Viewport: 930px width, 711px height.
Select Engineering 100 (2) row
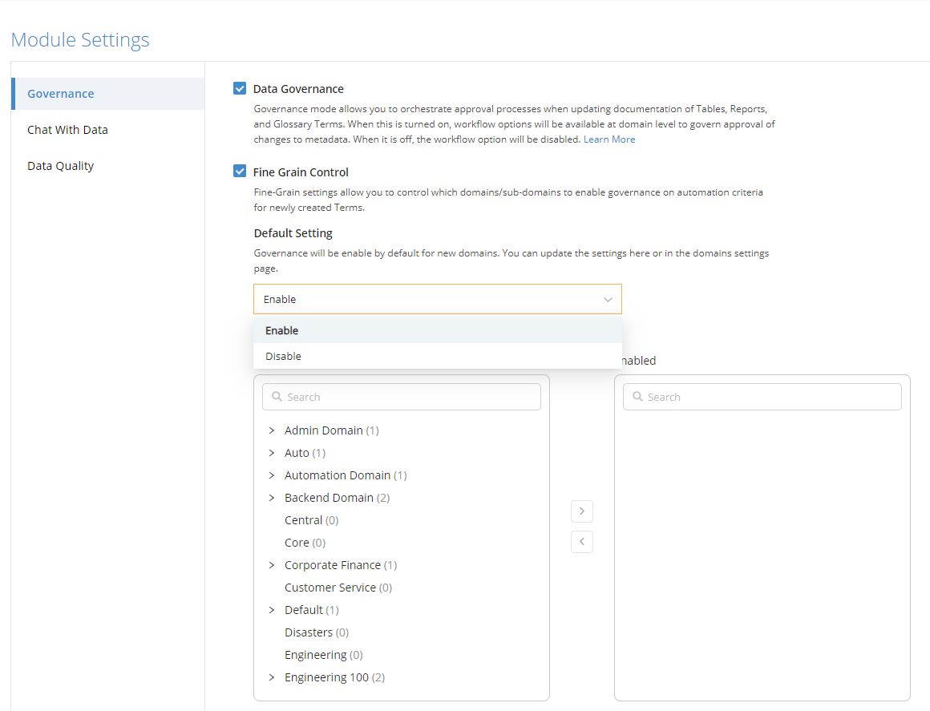coord(334,677)
